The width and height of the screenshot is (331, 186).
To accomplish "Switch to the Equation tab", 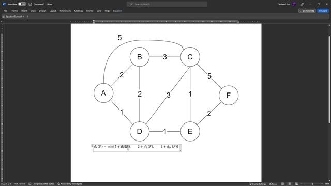I will [x=117, y=11].
